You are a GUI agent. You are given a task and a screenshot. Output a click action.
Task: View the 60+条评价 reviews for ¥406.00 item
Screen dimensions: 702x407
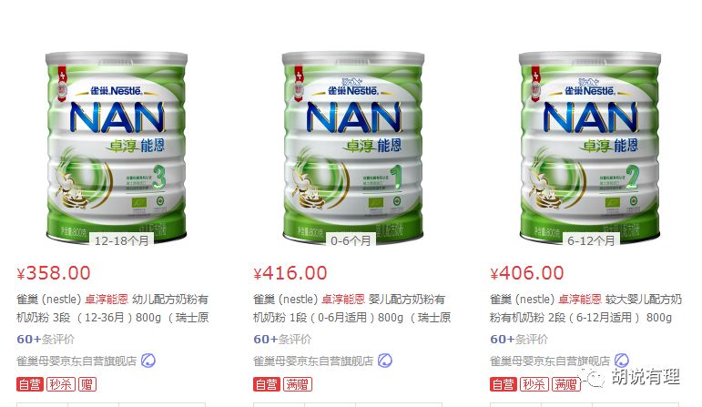pyautogui.click(x=519, y=339)
